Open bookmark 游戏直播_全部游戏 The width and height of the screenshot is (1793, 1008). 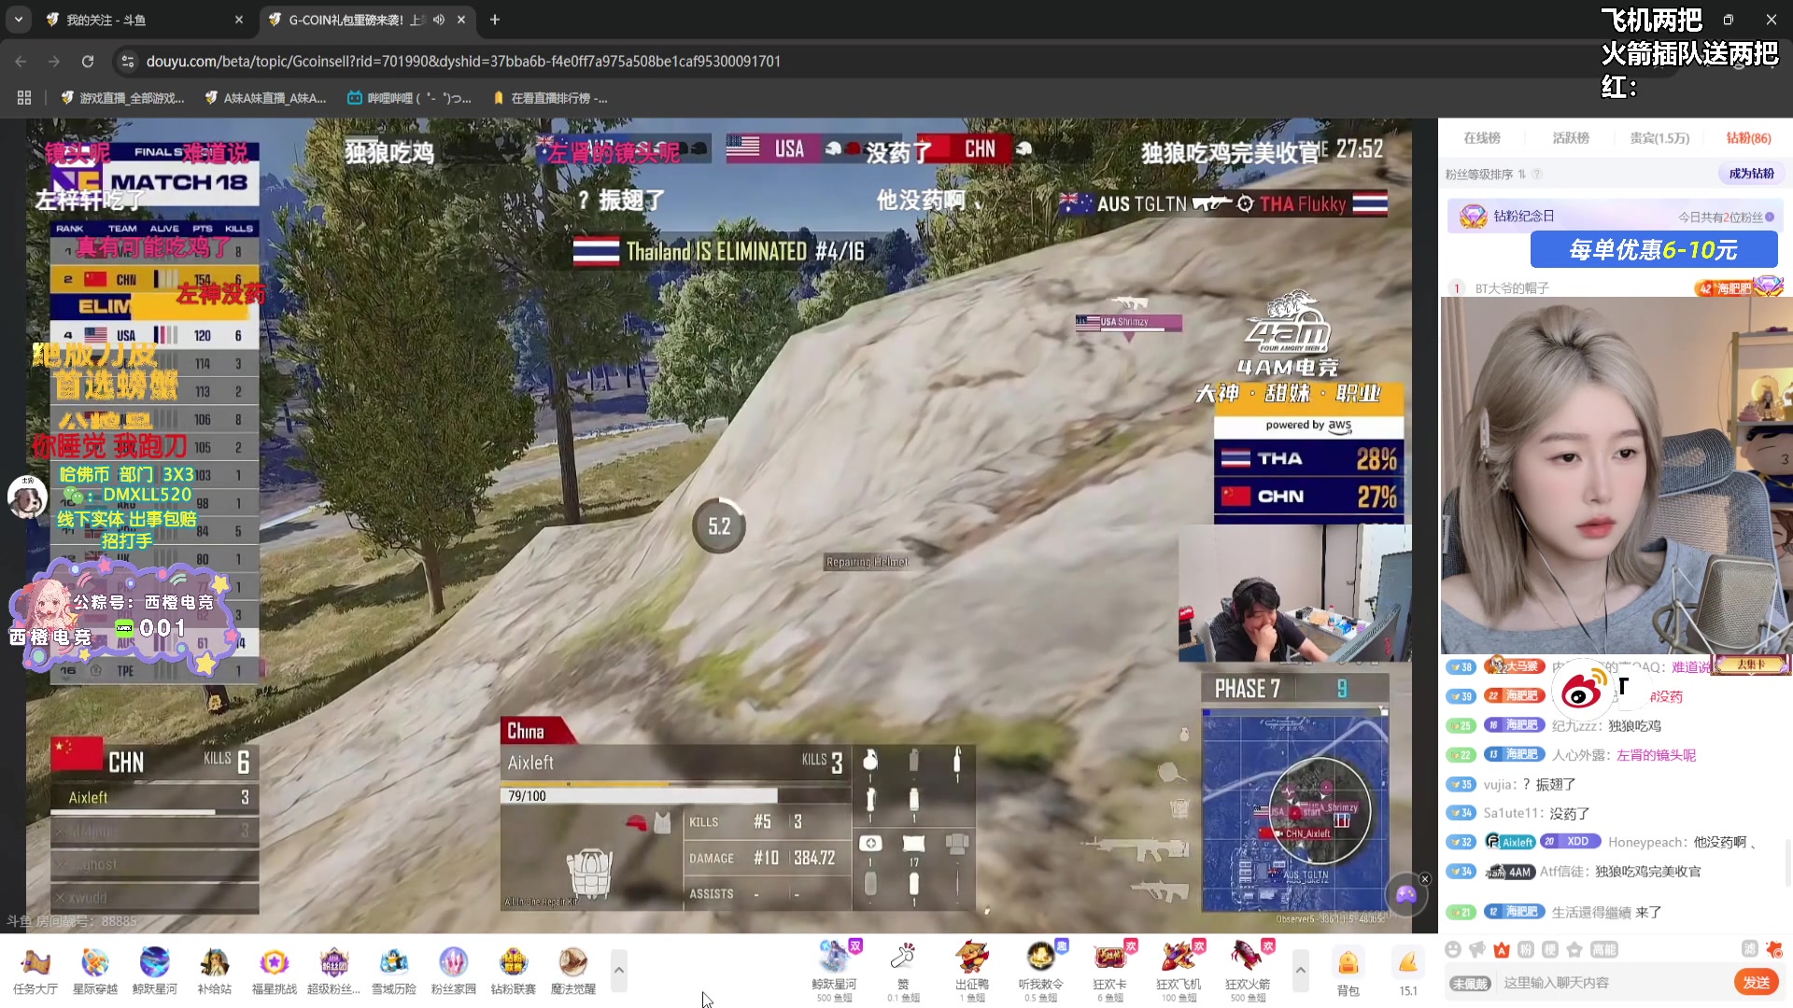coord(123,98)
